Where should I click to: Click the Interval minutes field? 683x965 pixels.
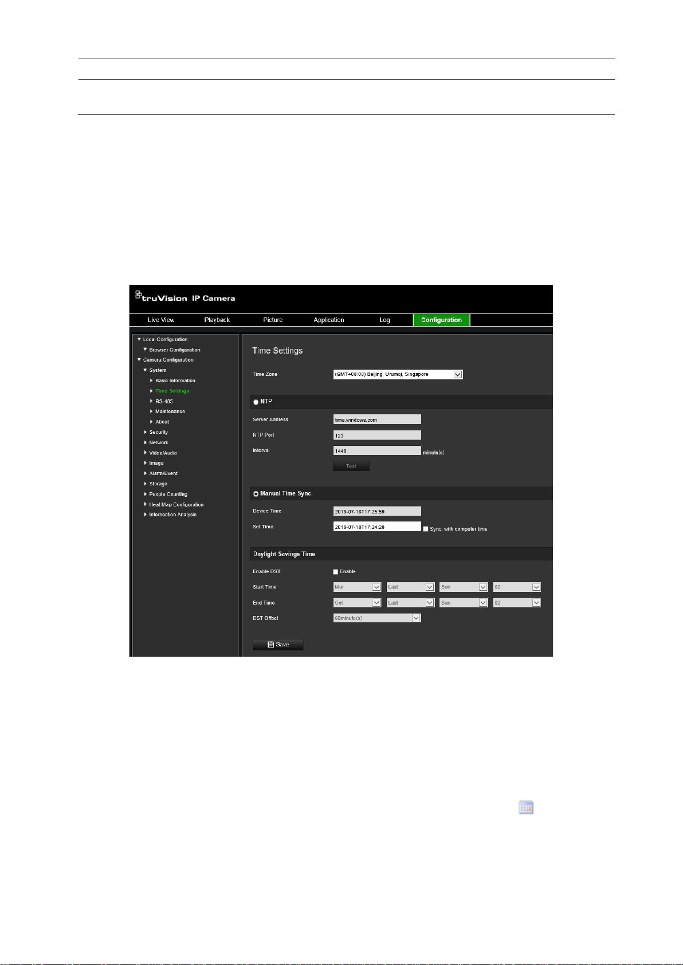coord(377,450)
